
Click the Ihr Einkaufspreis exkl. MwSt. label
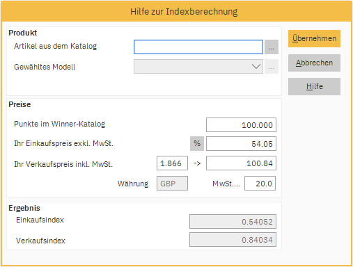(x=63, y=144)
